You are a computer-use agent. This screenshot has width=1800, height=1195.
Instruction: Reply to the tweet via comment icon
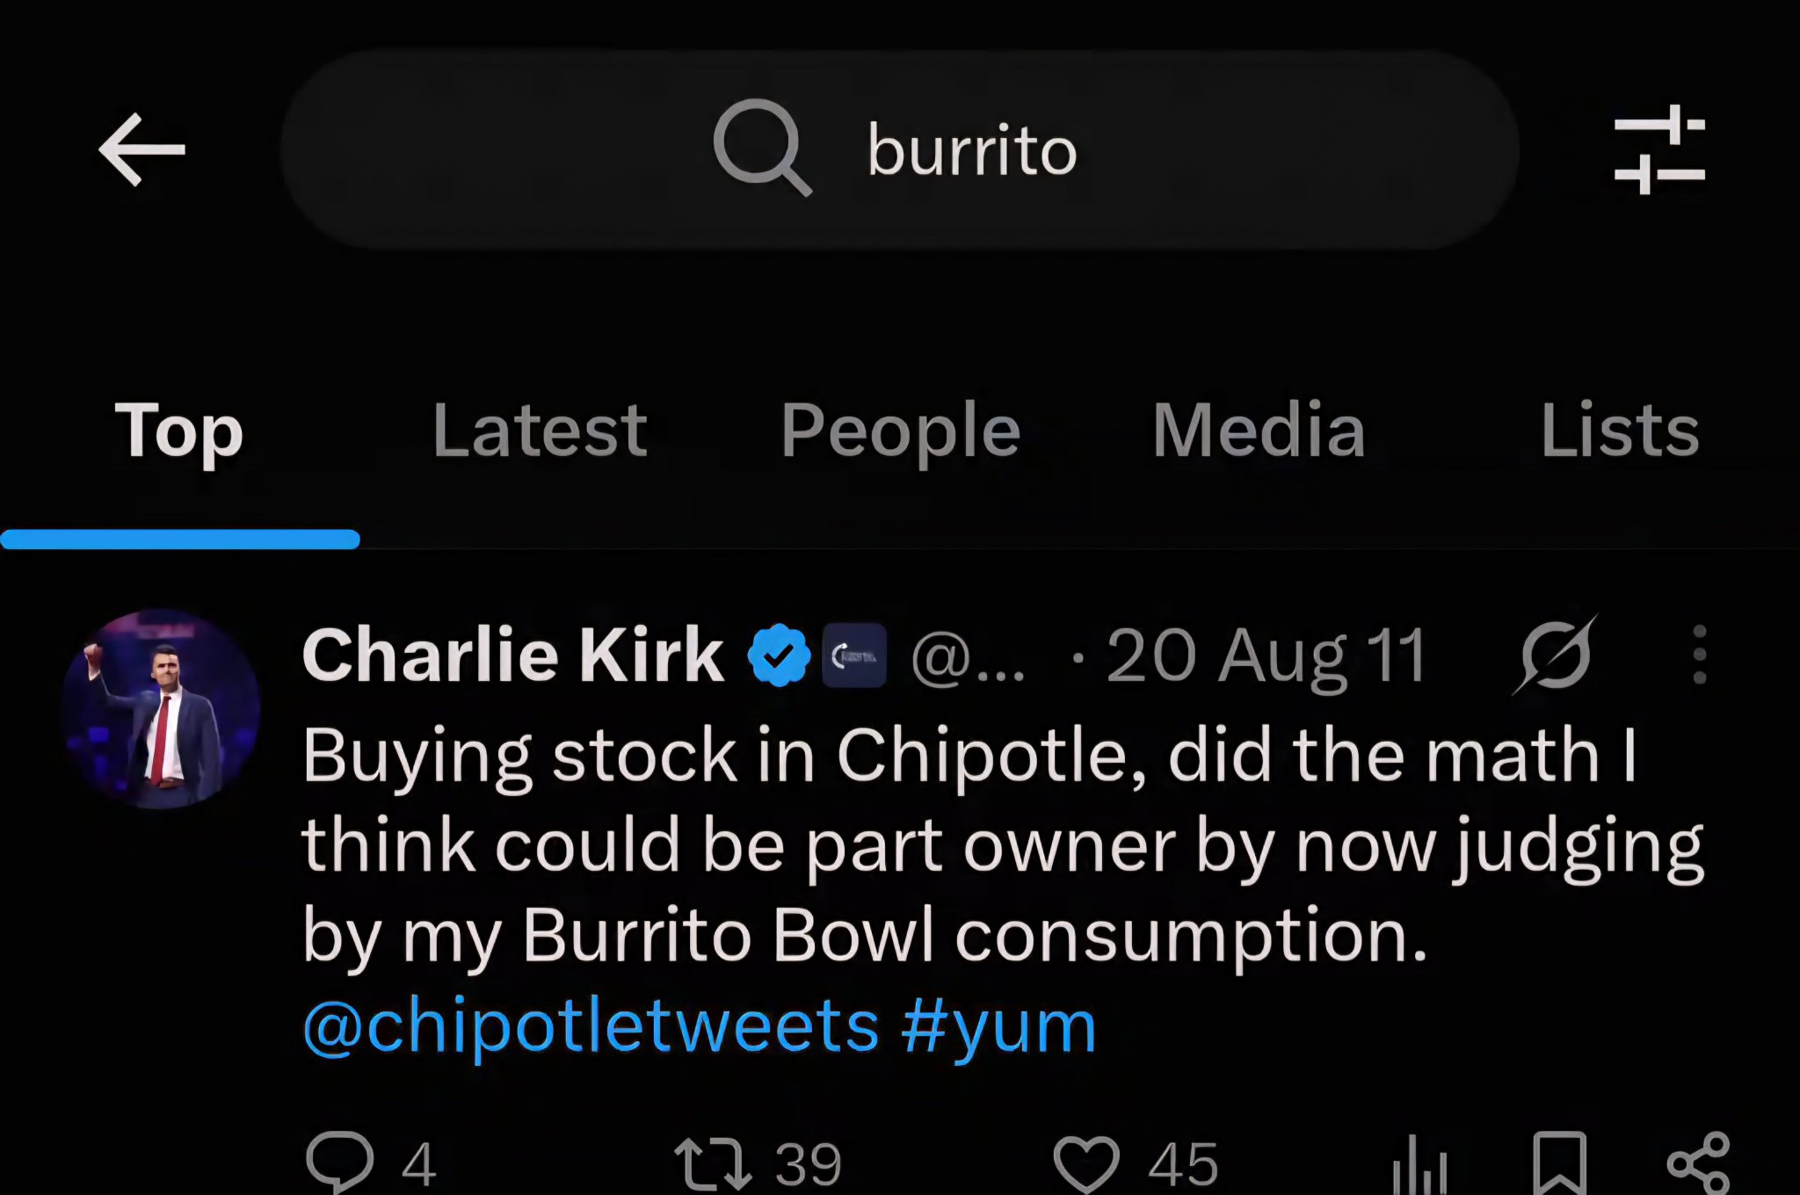340,1162
